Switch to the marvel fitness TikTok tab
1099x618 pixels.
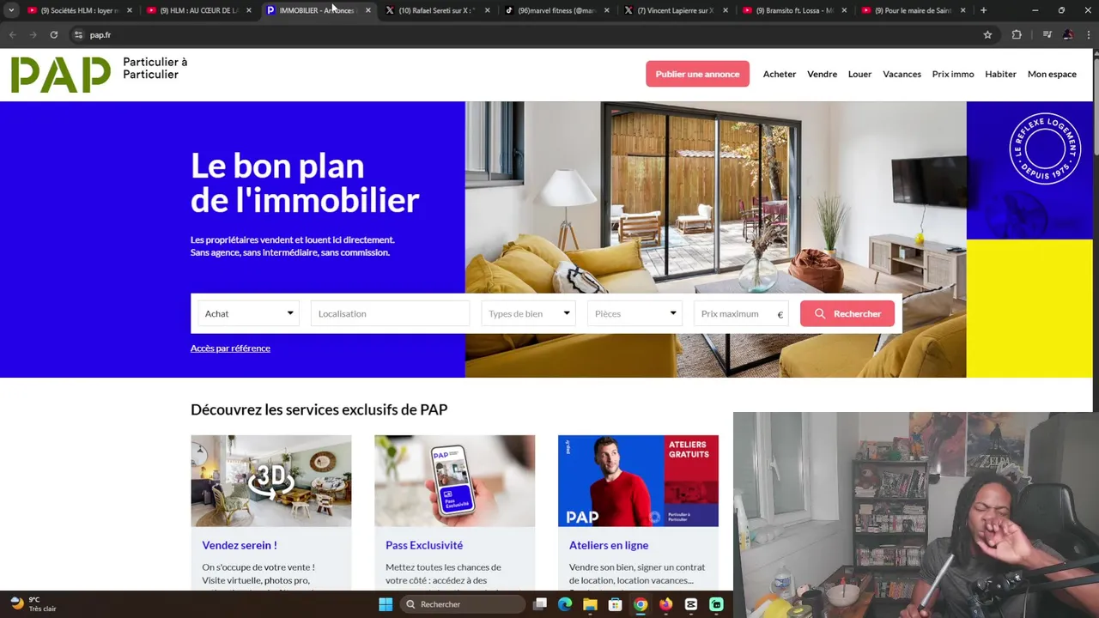point(556,10)
